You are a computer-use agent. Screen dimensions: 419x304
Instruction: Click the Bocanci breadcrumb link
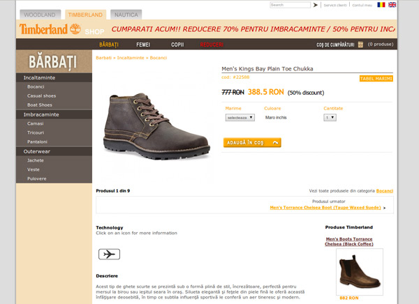tap(159, 58)
